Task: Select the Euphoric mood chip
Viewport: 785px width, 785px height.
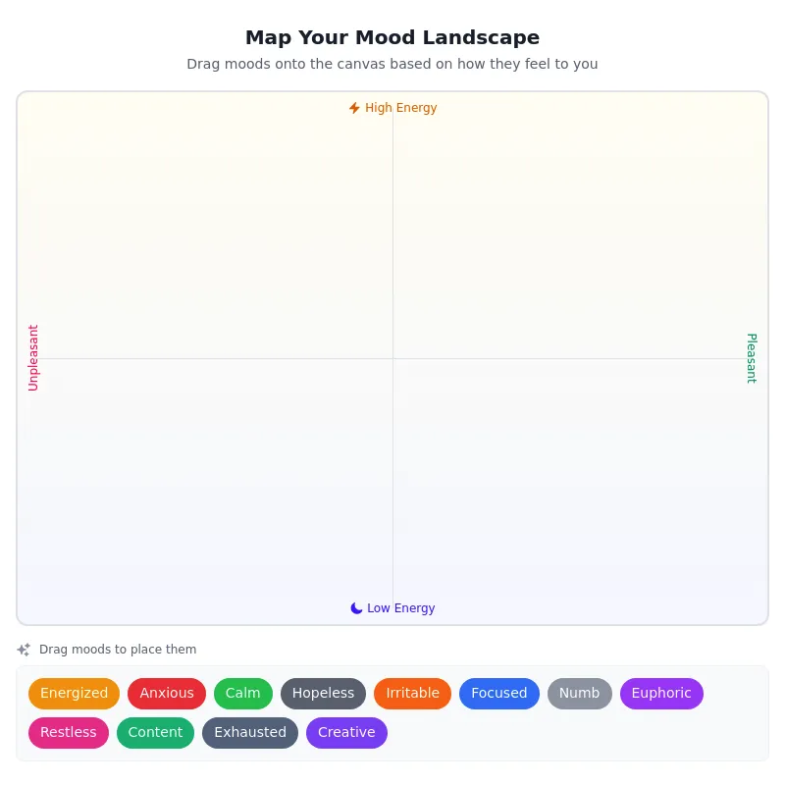Action: (661, 693)
